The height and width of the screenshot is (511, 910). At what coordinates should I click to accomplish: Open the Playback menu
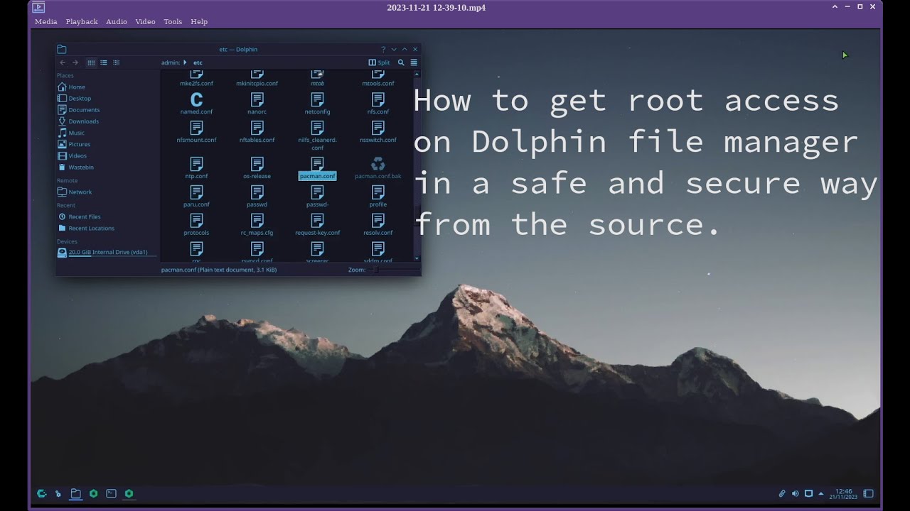[x=82, y=21]
